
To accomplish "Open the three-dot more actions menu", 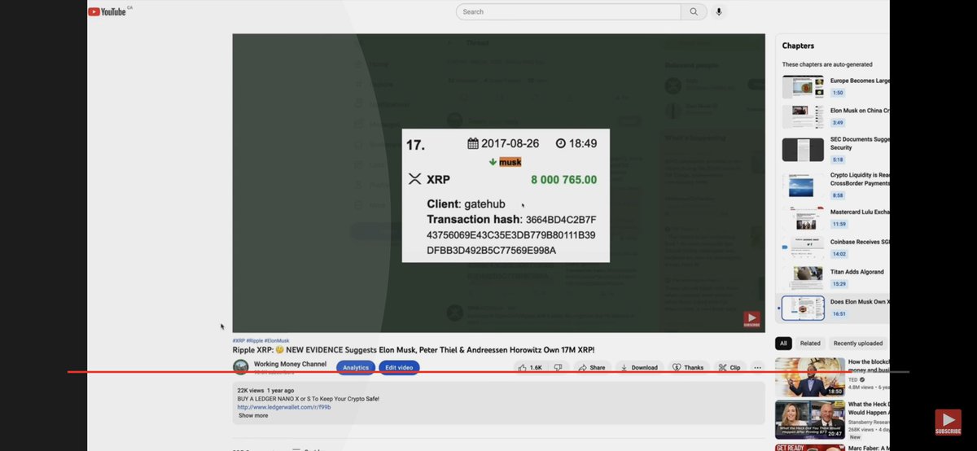I will pyautogui.click(x=757, y=367).
